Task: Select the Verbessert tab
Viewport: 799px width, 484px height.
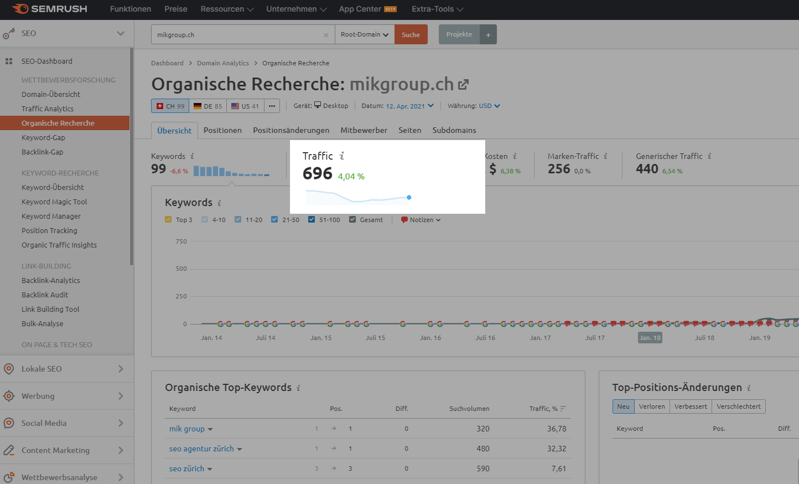Action: coord(691,406)
